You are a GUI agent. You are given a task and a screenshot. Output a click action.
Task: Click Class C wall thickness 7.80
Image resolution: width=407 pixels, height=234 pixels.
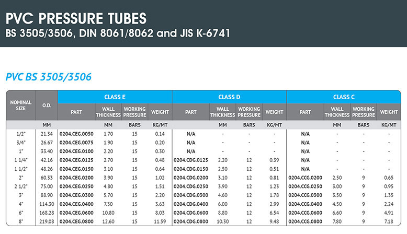337,221
